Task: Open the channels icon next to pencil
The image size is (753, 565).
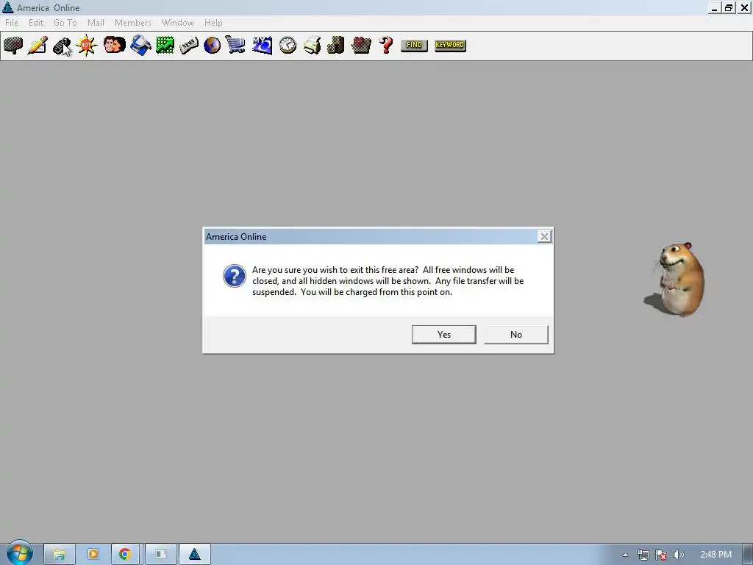Action: pyautogui.click(x=62, y=46)
